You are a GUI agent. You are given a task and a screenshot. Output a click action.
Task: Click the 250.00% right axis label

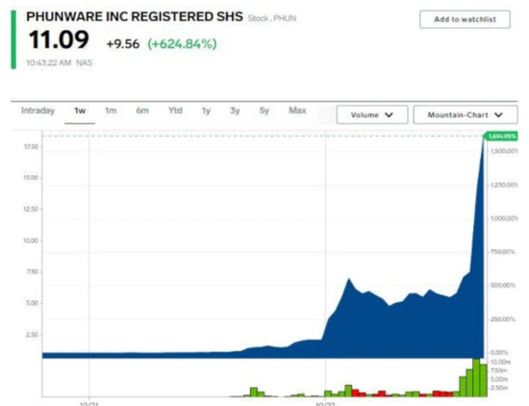pos(503,319)
